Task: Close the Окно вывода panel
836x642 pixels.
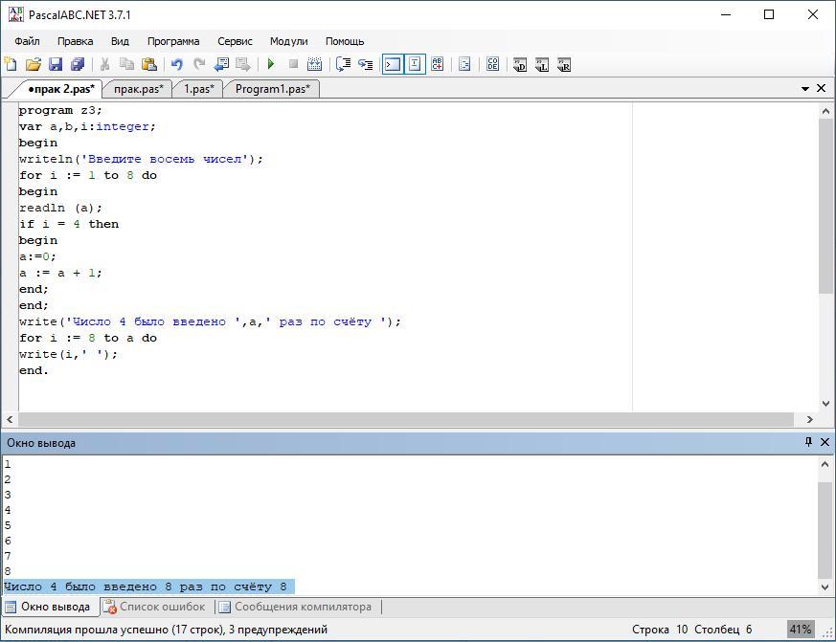Action: pyautogui.click(x=824, y=442)
